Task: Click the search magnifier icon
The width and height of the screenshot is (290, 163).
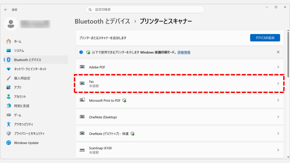Action: click(x=90, y=10)
